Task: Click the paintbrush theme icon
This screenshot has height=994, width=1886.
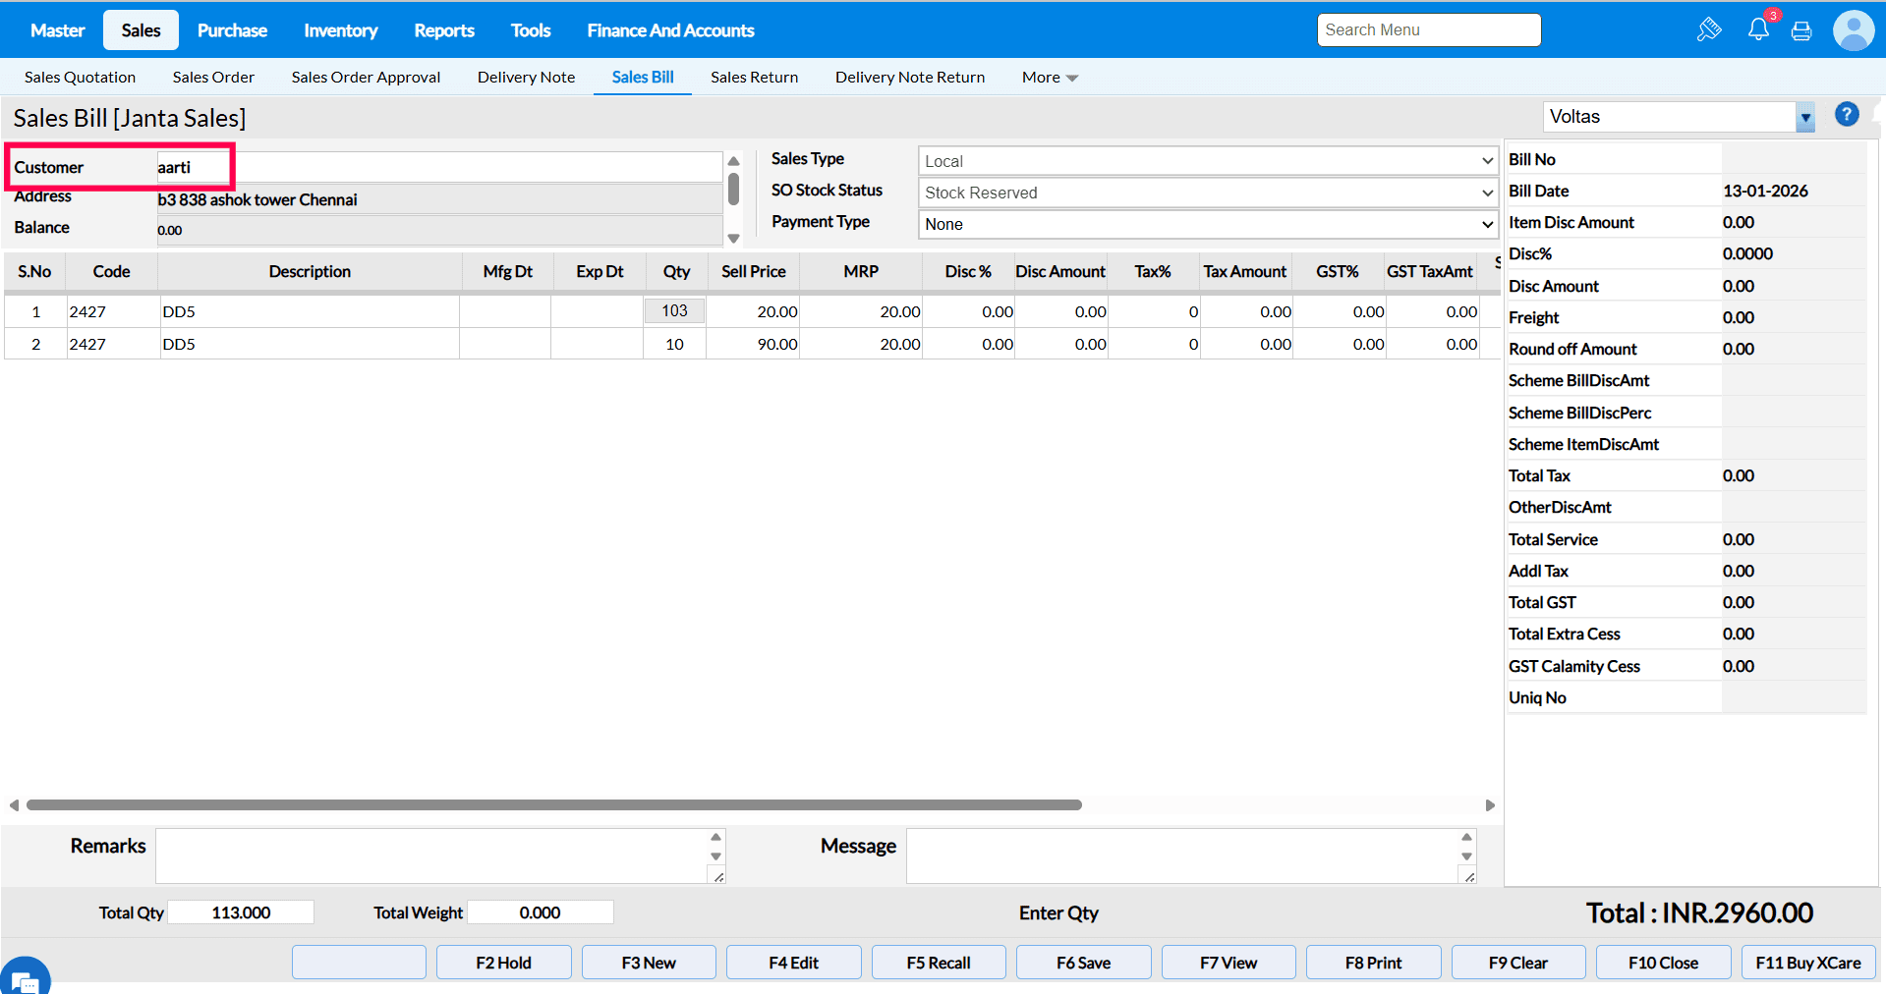Action: [x=1708, y=29]
